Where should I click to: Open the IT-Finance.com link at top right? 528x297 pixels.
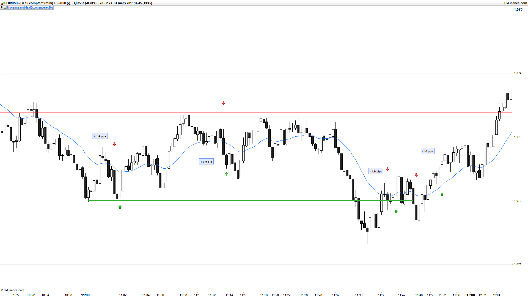tap(515, 3)
